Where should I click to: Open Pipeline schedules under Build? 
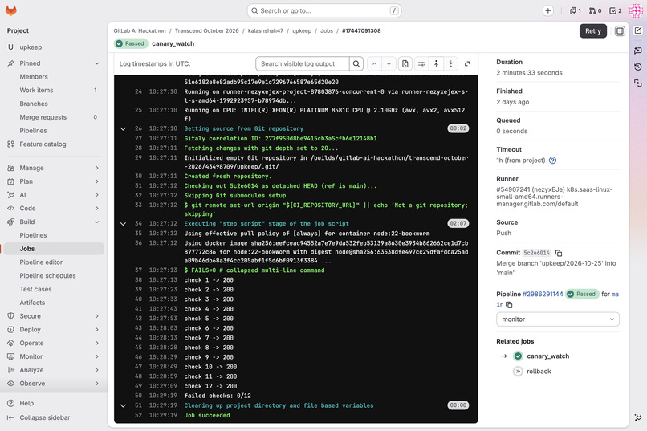click(54, 275)
